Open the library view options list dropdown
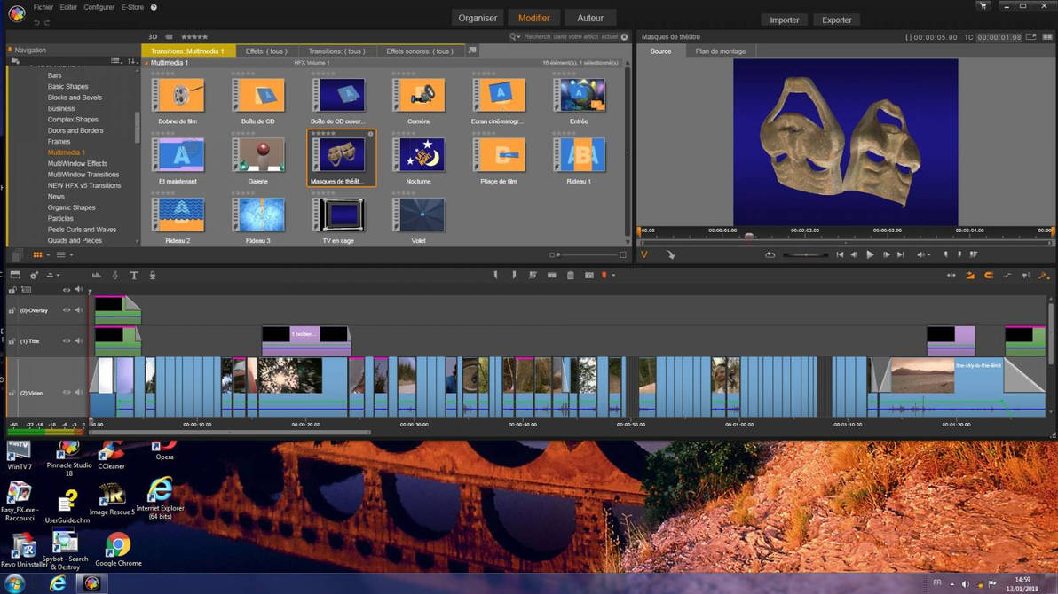1058x594 pixels. (x=64, y=254)
